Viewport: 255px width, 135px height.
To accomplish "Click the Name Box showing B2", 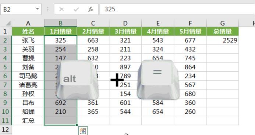I will (x=21, y=10).
